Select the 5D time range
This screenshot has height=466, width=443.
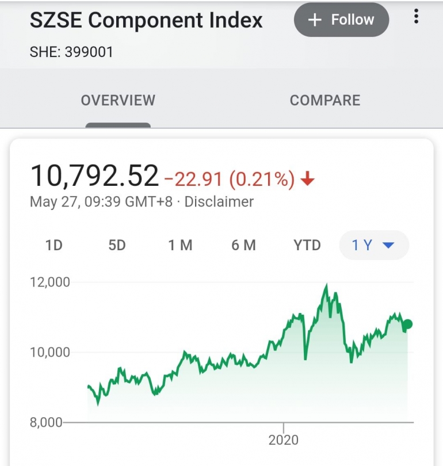pos(117,246)
